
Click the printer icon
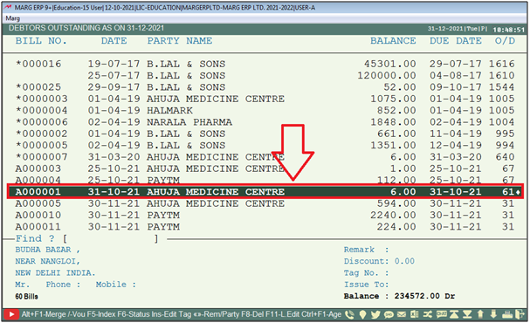pos(507,315)
